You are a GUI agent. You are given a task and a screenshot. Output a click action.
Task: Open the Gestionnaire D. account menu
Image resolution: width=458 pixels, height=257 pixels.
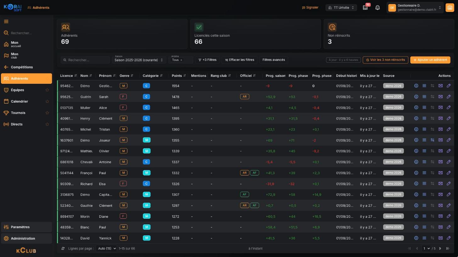(x=415, y=8)
